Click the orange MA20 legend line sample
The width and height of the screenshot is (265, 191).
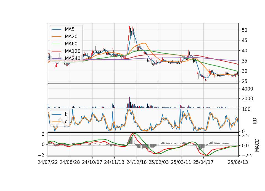point(56,37)
